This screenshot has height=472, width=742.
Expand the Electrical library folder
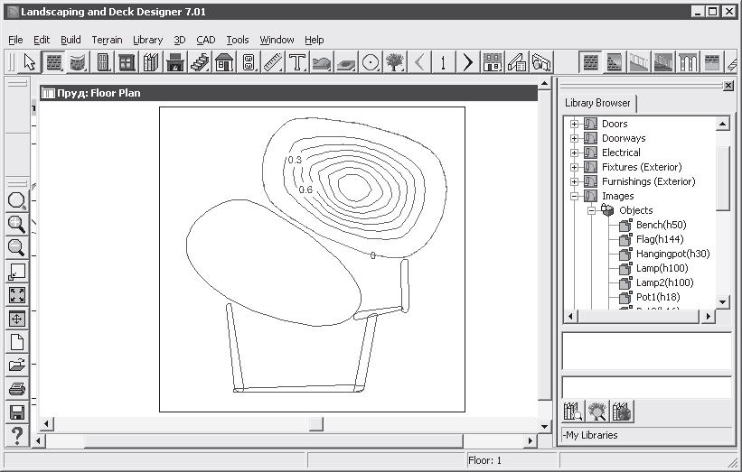pos(574,153)
